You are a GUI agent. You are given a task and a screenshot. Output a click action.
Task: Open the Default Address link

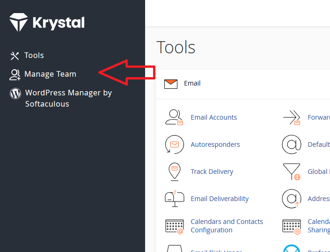tap(319, 144)
